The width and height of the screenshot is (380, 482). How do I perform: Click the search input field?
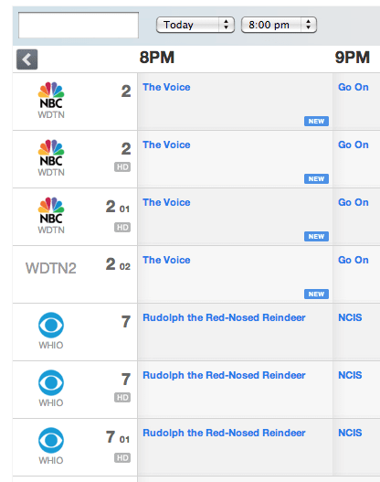tap(79, 26)
